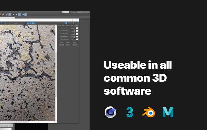Screen dimensions: 207x130
Task: Toggle the CoronaLight002 checkbox
Action: [x=59, y=34]
